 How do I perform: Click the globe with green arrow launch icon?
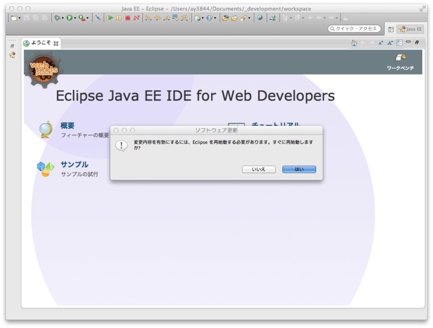[273, 18]
